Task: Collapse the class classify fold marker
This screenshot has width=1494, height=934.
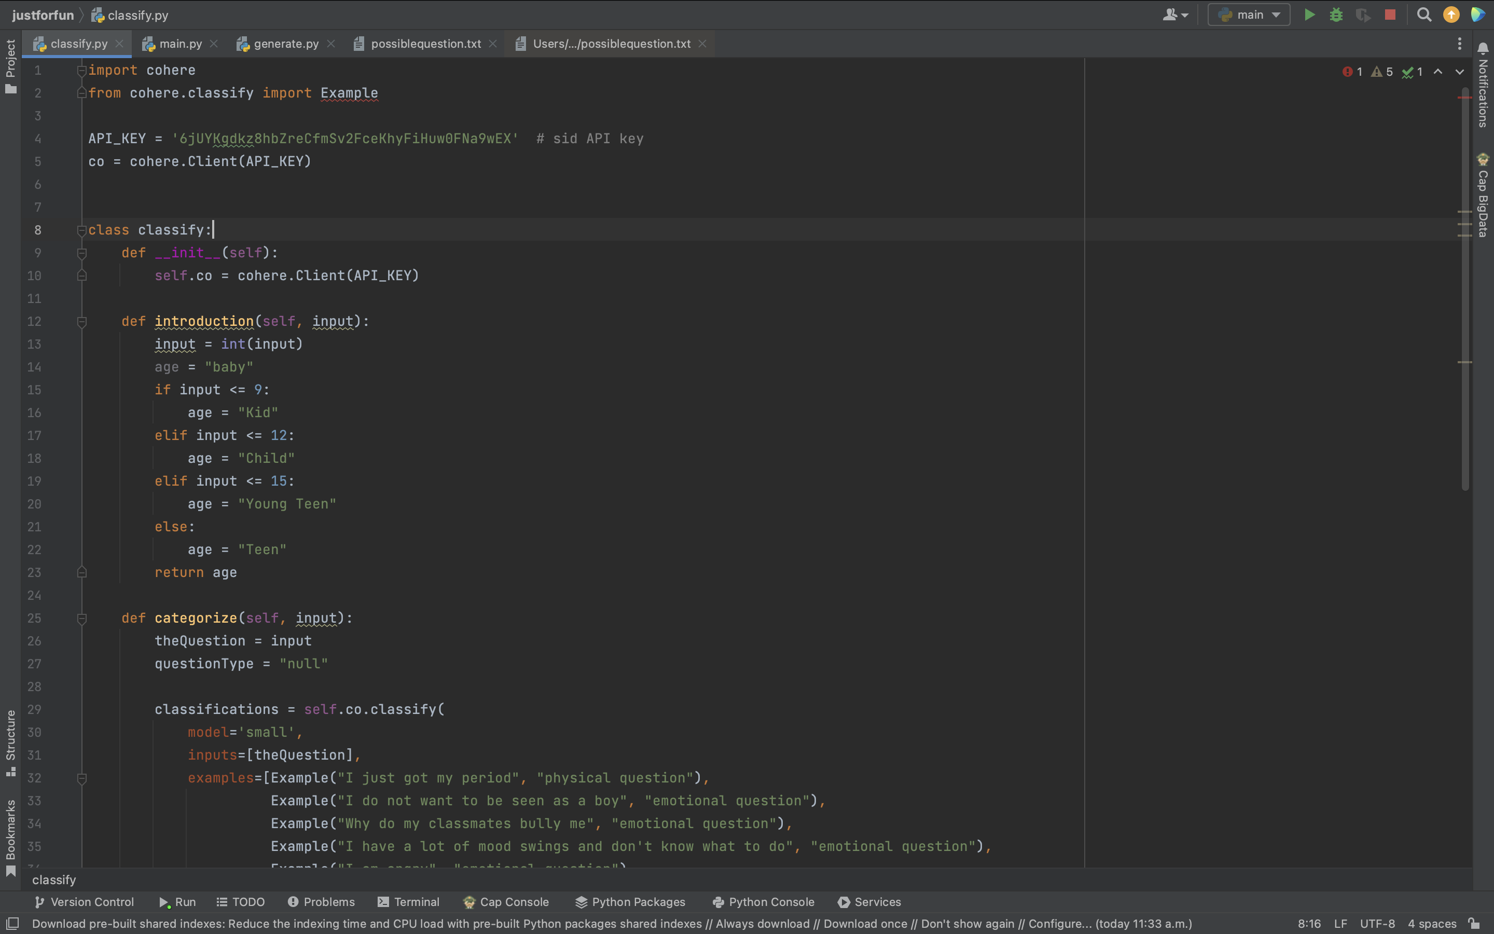Action: tap(81, 230)
